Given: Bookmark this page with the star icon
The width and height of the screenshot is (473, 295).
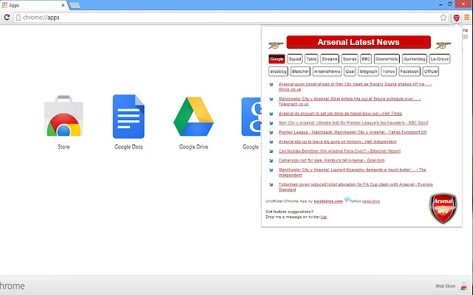Looking at the screenshot, I should pyautogui.click(x=443, y=18).
